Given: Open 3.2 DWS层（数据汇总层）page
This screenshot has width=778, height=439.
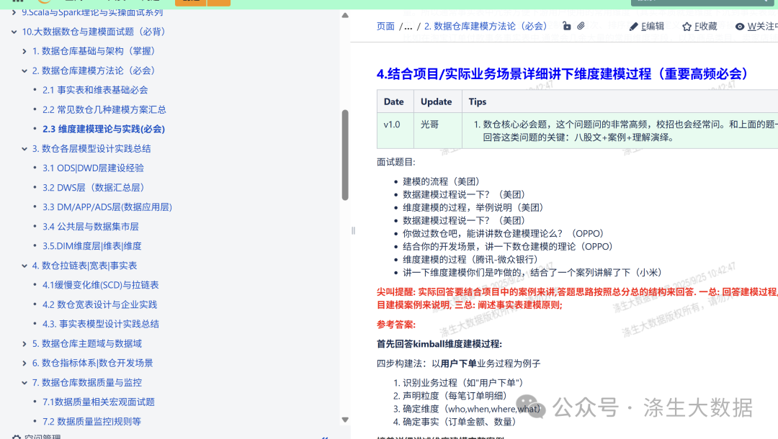Looking at the screenshot, I should click(93, 188).
